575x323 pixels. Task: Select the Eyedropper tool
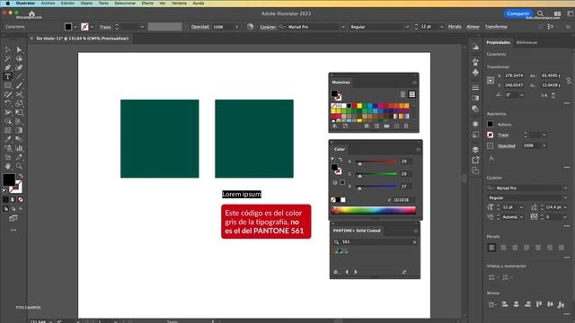pyautogui.click(x=8, y=139)
